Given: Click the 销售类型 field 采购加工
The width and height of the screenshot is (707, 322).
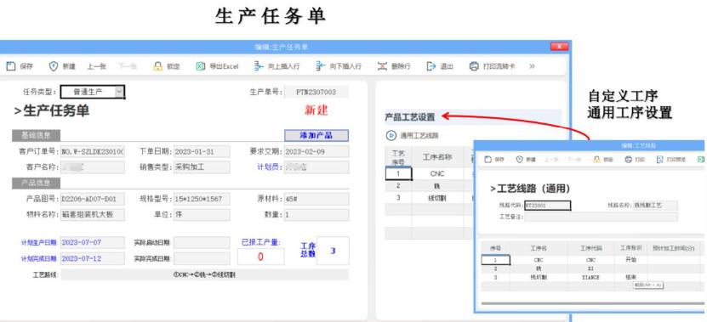Looking at the screenshot, I should pos(202,167).
